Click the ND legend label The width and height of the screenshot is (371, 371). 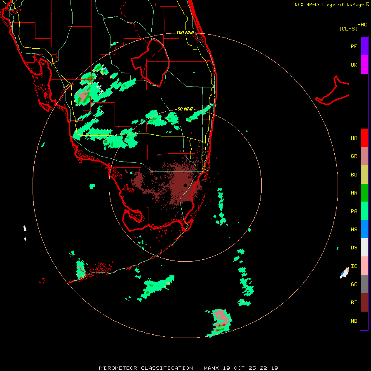coord(354,321)
